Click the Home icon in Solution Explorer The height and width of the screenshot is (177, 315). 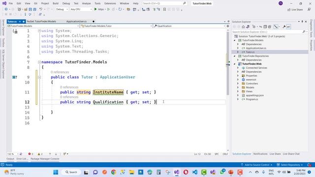pos(243,27)
